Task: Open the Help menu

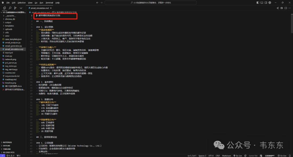Action: [58, 3]
